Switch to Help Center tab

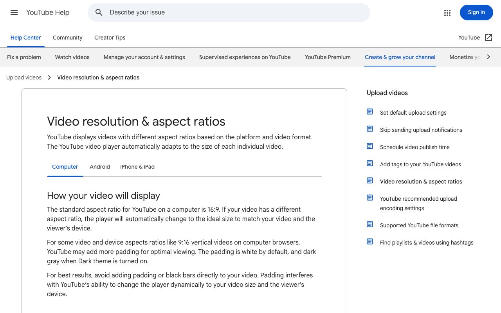[26, 38]
